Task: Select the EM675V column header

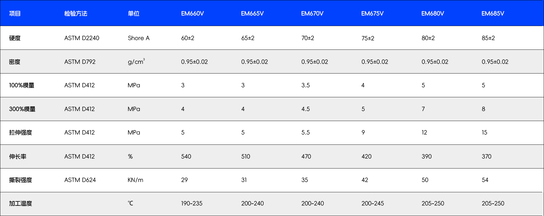Action: point(372,13)
